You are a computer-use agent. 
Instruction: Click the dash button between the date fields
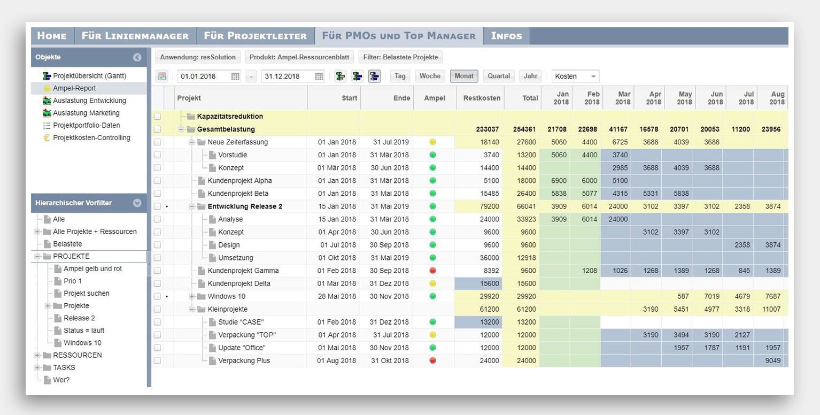(x=251, y=76)
